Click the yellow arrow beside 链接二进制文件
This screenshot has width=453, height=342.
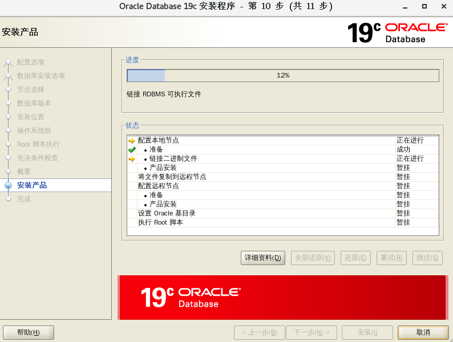pyautogui.click(x=132, y=159)
